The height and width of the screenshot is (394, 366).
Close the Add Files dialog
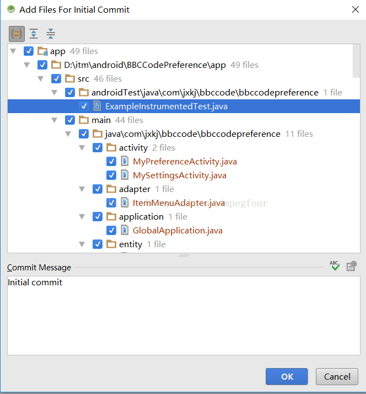click(355, 9)
